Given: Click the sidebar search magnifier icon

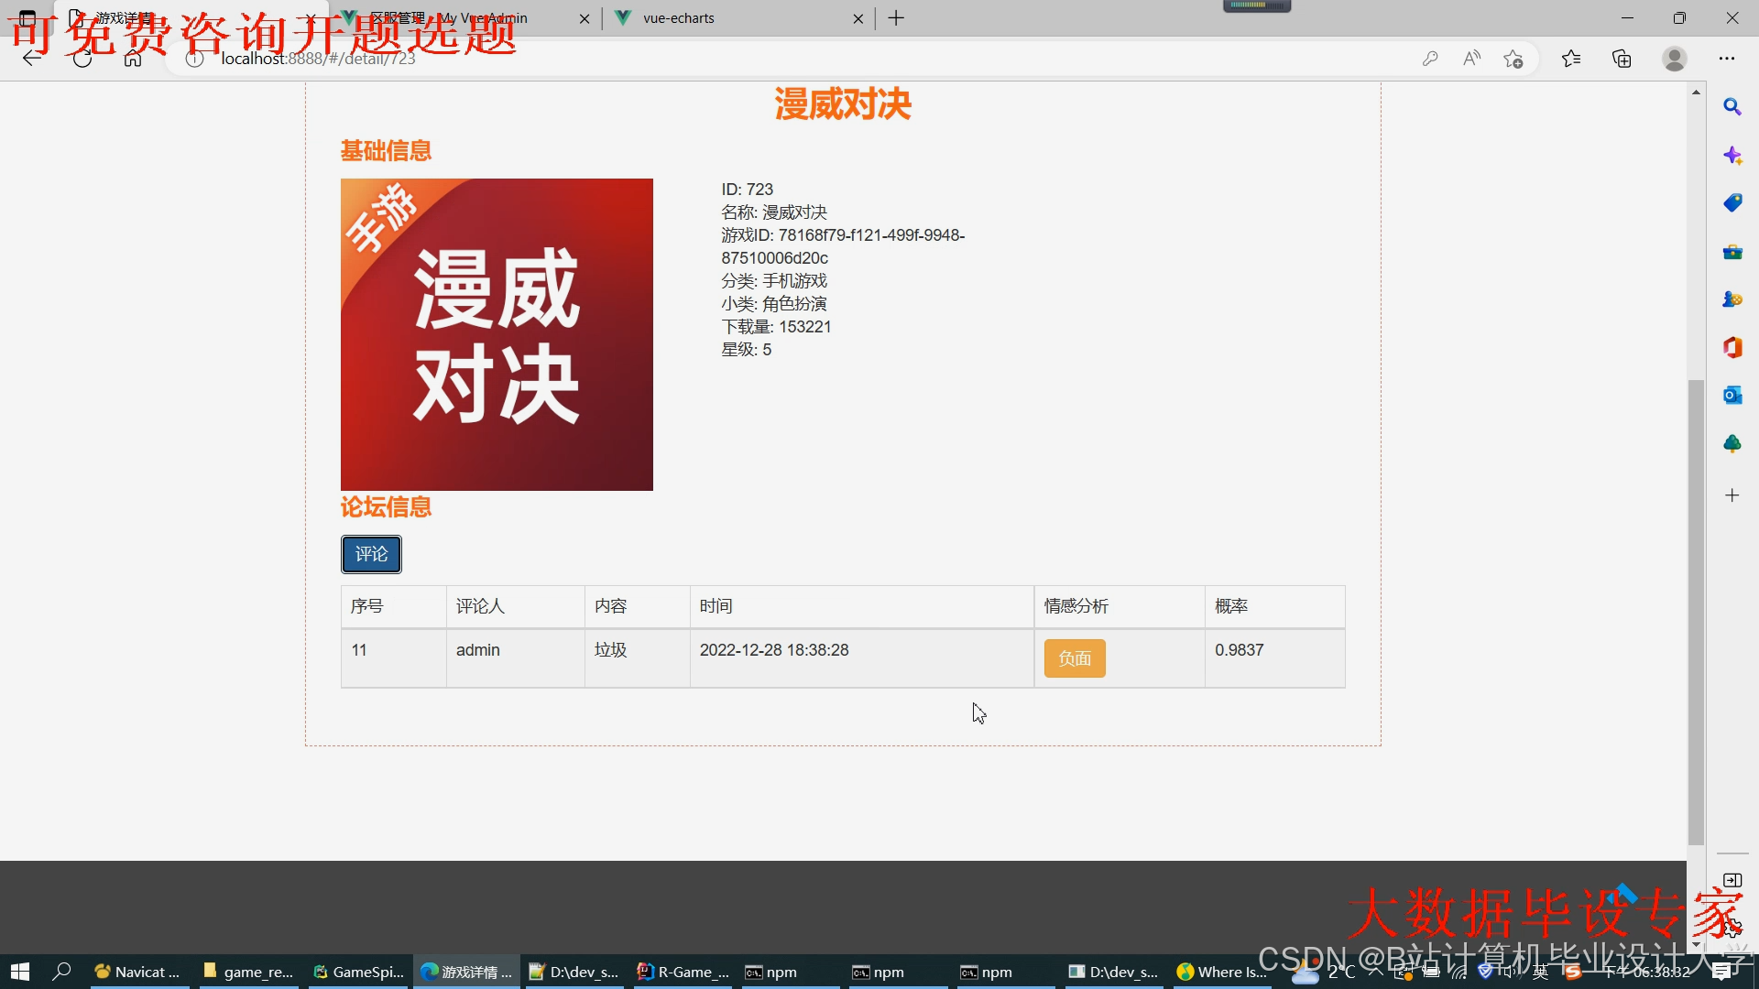Looking at the screenshot, I should coord(1732,107).
